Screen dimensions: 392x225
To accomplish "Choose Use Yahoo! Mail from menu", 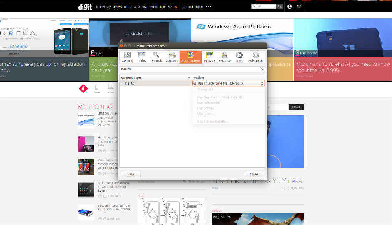I will (209, 102).
